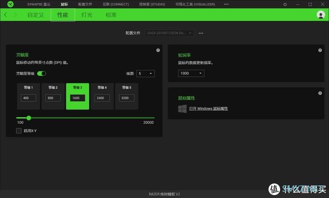329x198 pixels.
Task: Open the 打开 Windows 鼠标属性 link
Action: [209, 108]
